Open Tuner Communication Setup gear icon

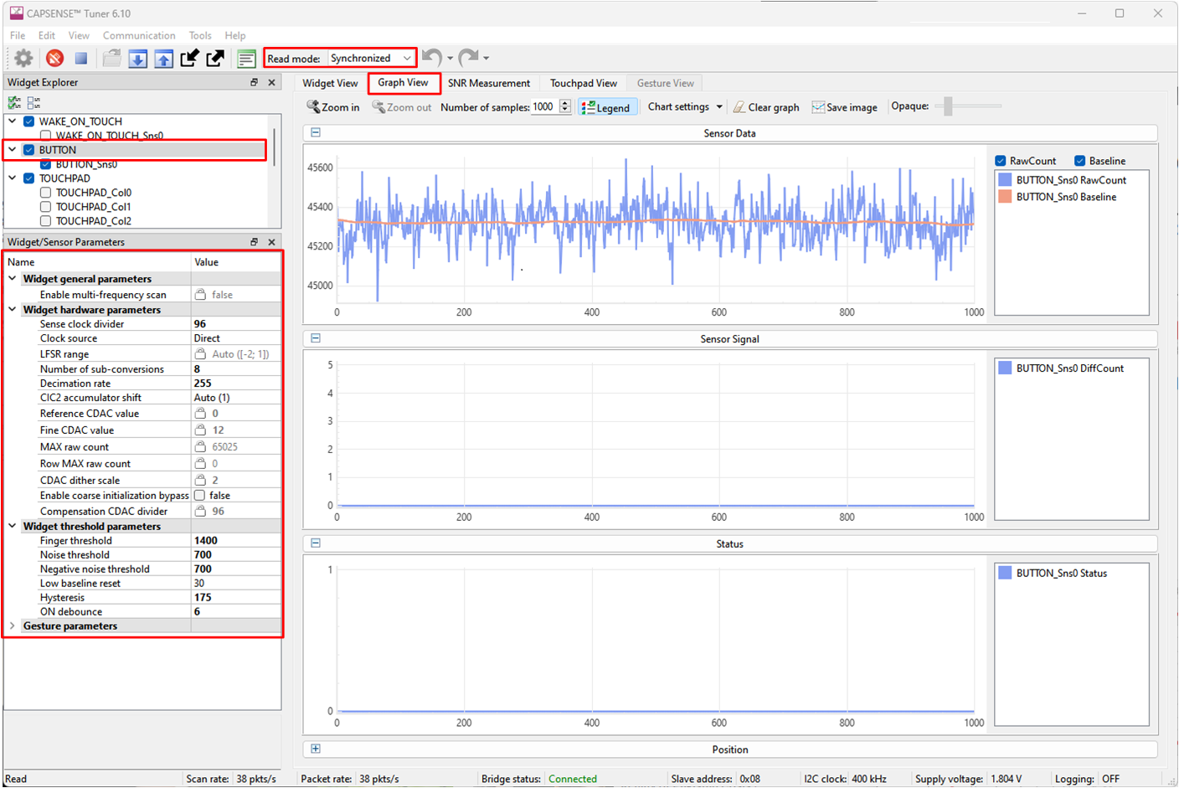pos(23,58)
